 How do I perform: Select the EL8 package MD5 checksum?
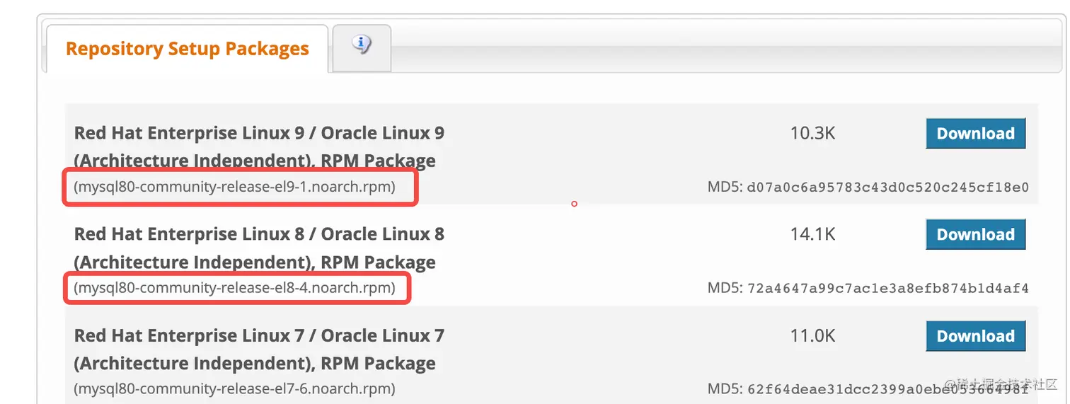click(x=887, y=288)
